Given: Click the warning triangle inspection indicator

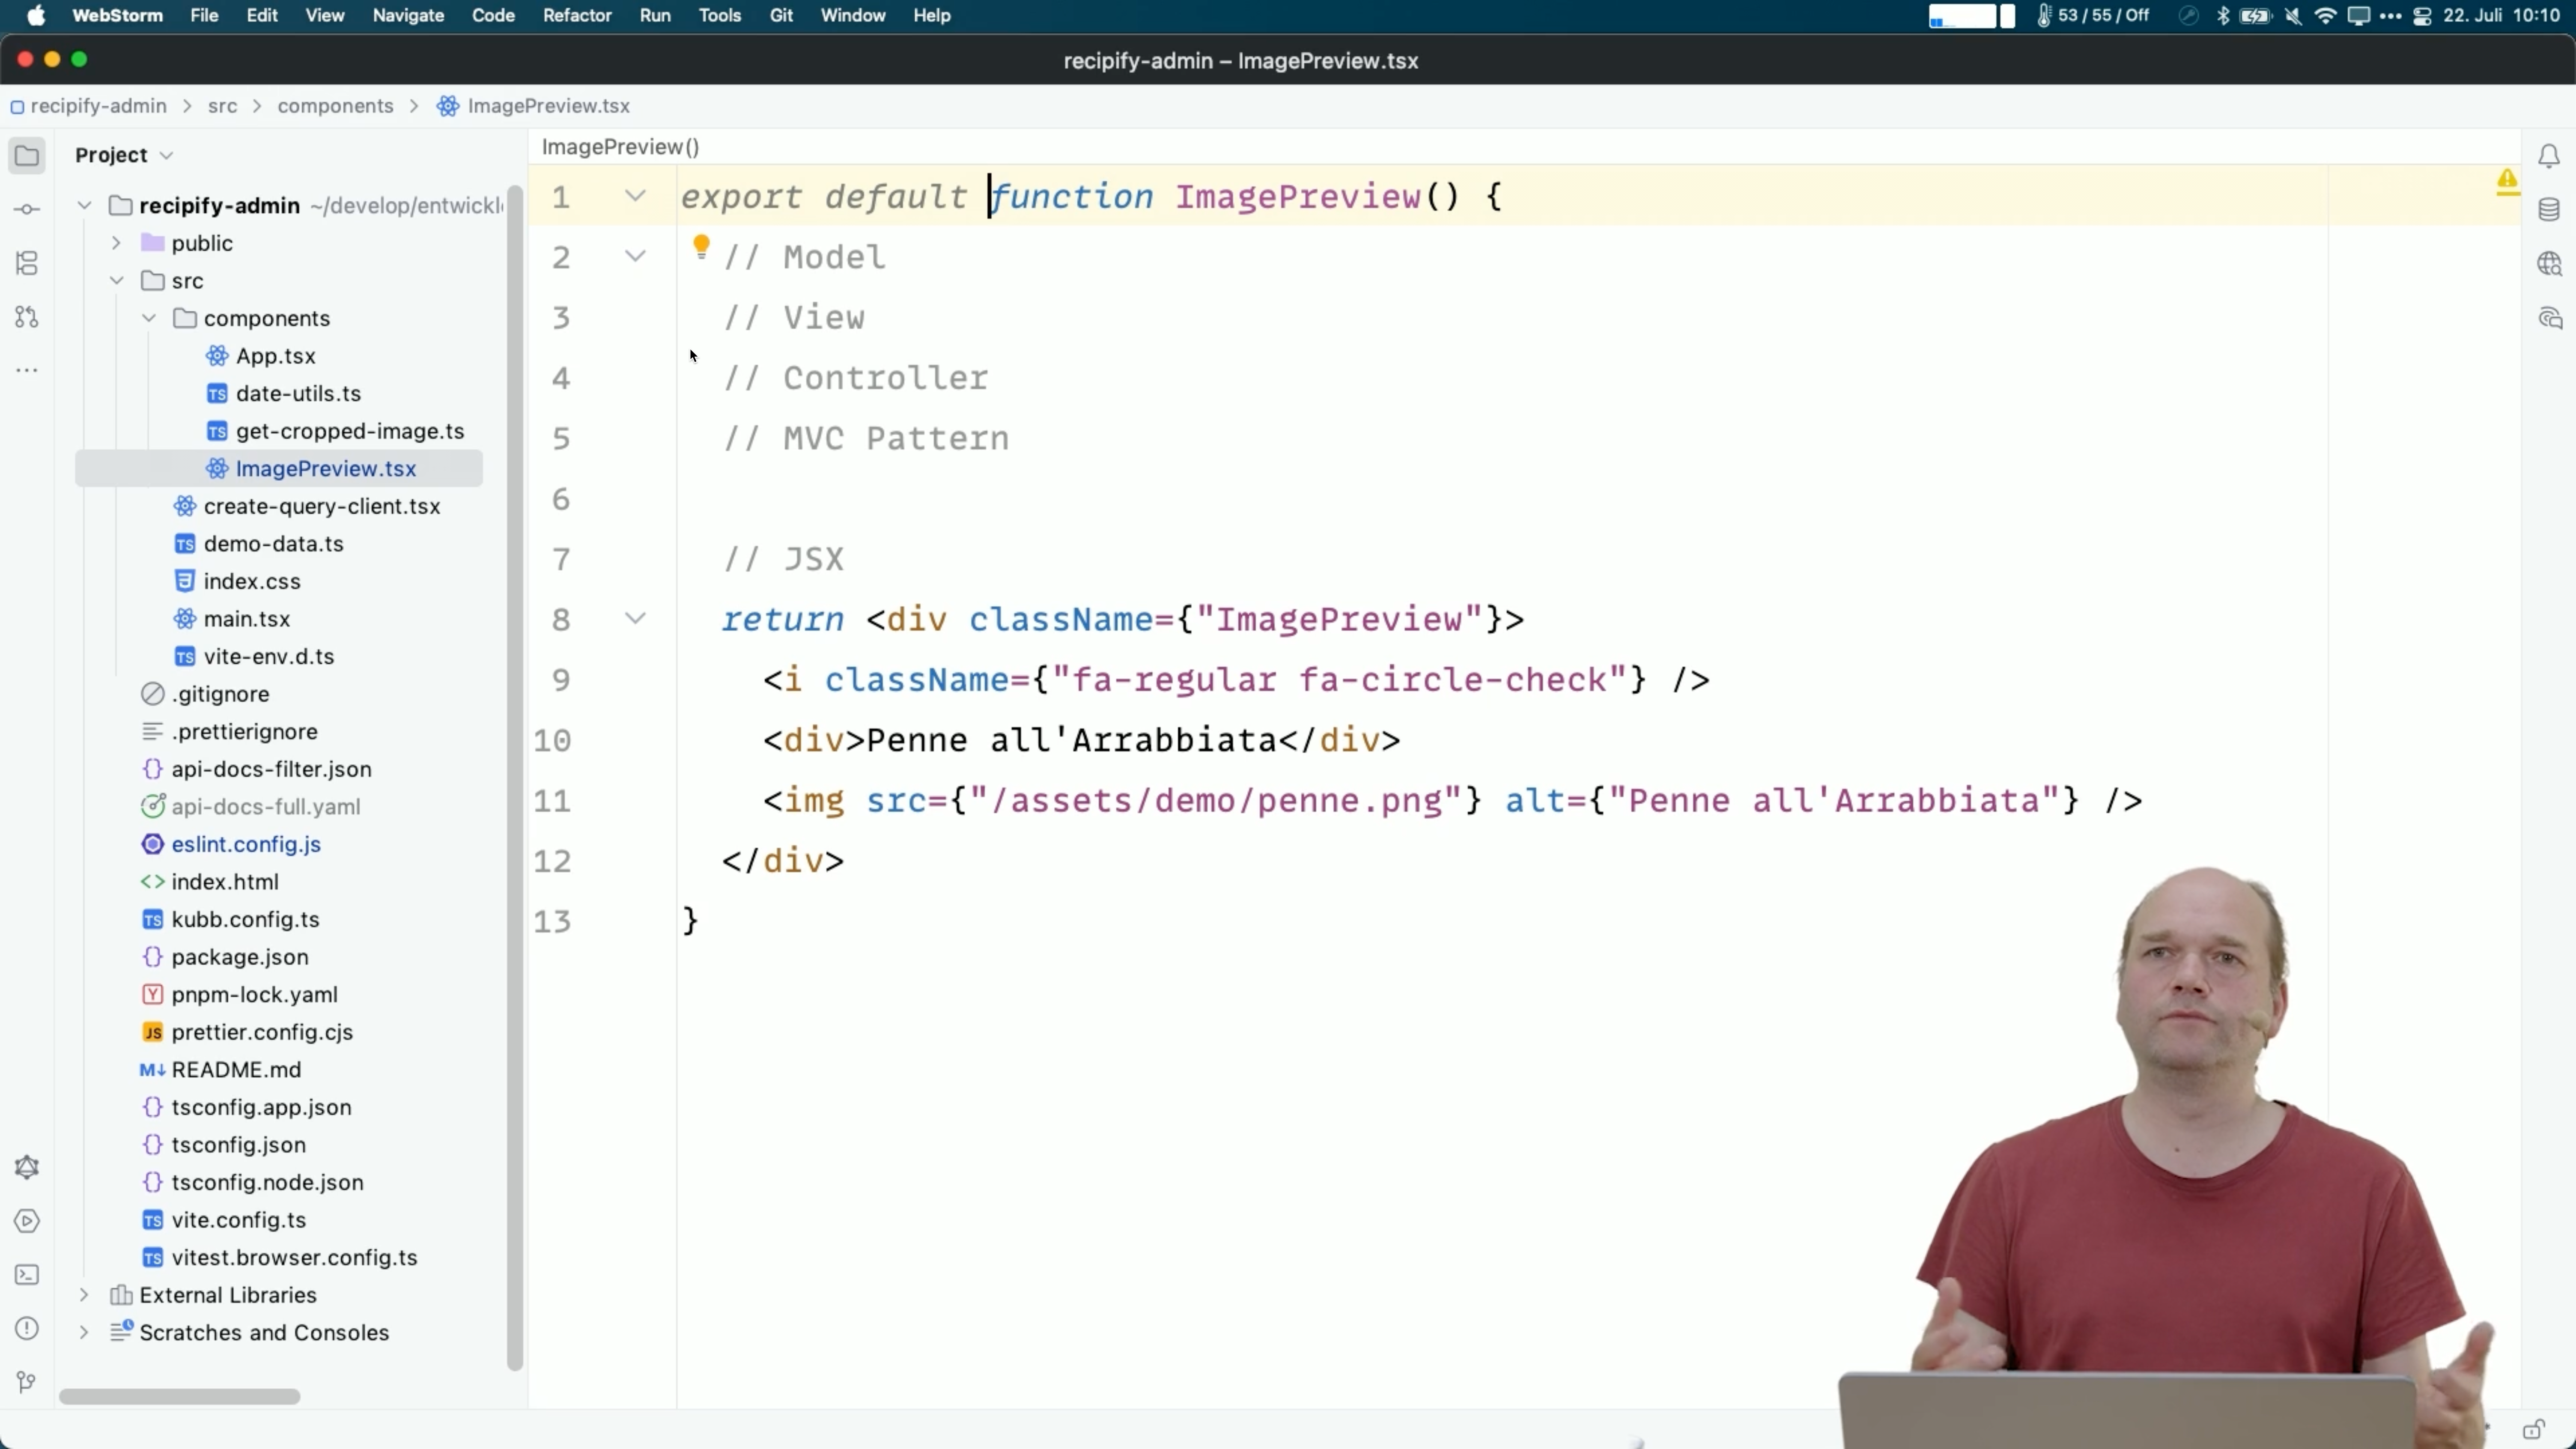Looking at the screenshot, I should click(2507, 181).
